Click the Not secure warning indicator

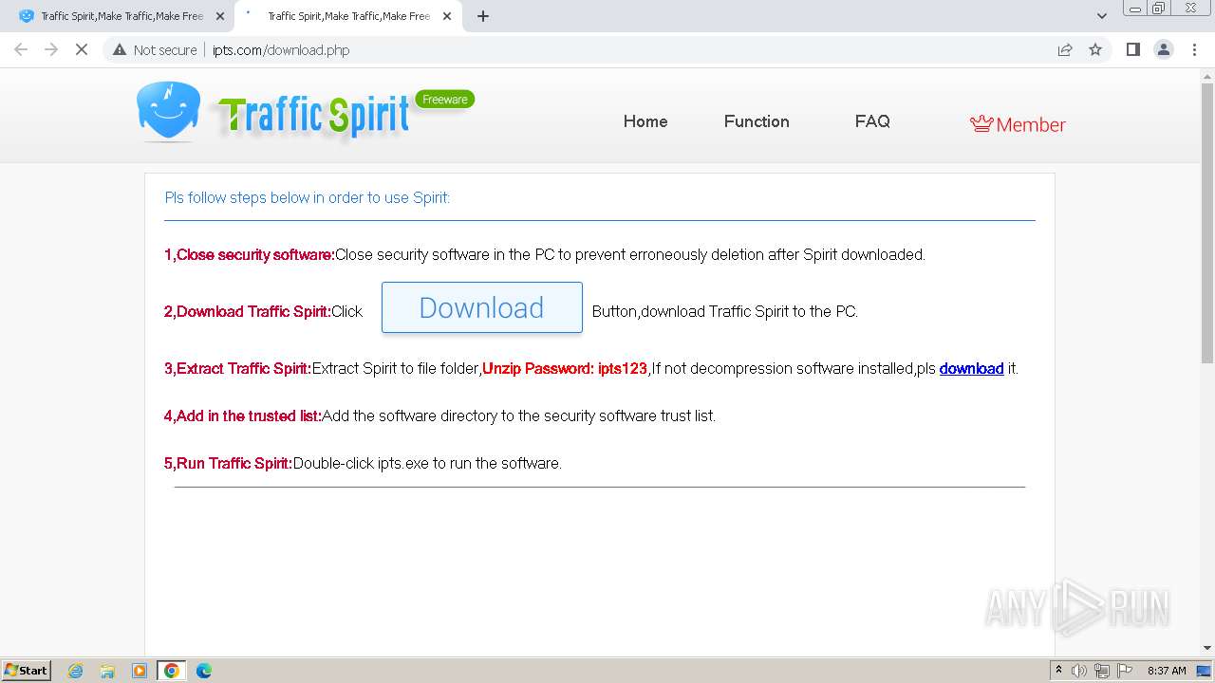click(155, 49)
